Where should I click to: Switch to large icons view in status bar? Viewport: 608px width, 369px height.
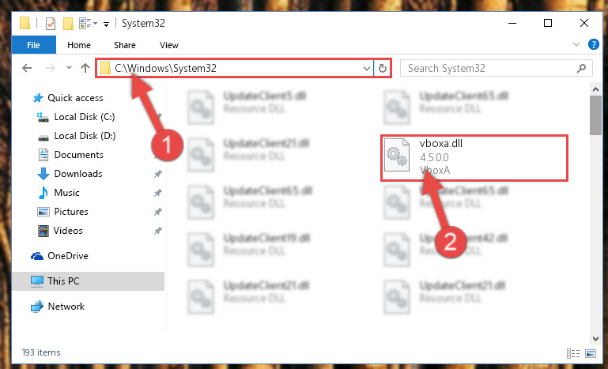pos(591,353)
